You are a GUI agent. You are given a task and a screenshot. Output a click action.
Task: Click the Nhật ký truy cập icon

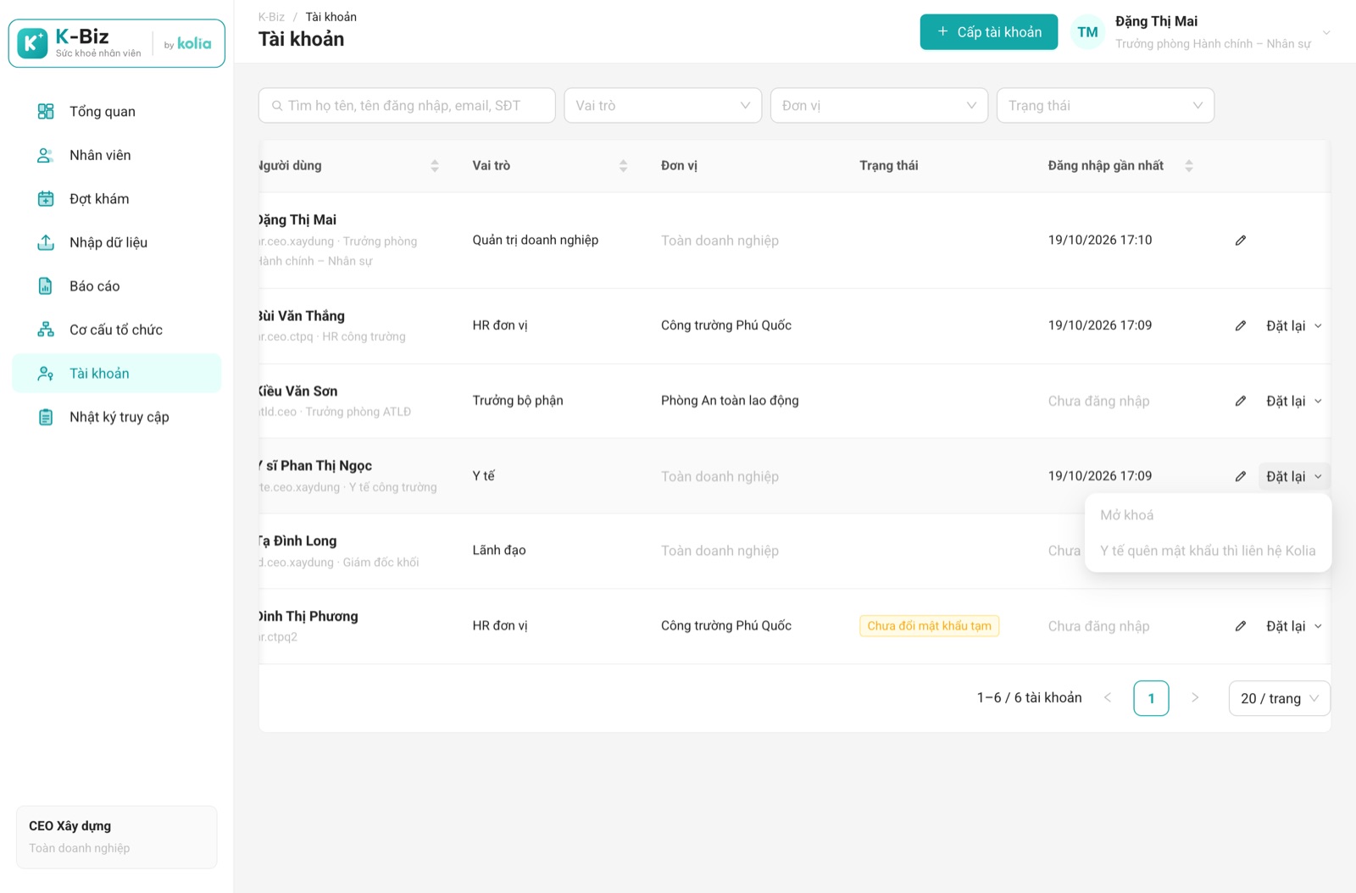point(46,417)
